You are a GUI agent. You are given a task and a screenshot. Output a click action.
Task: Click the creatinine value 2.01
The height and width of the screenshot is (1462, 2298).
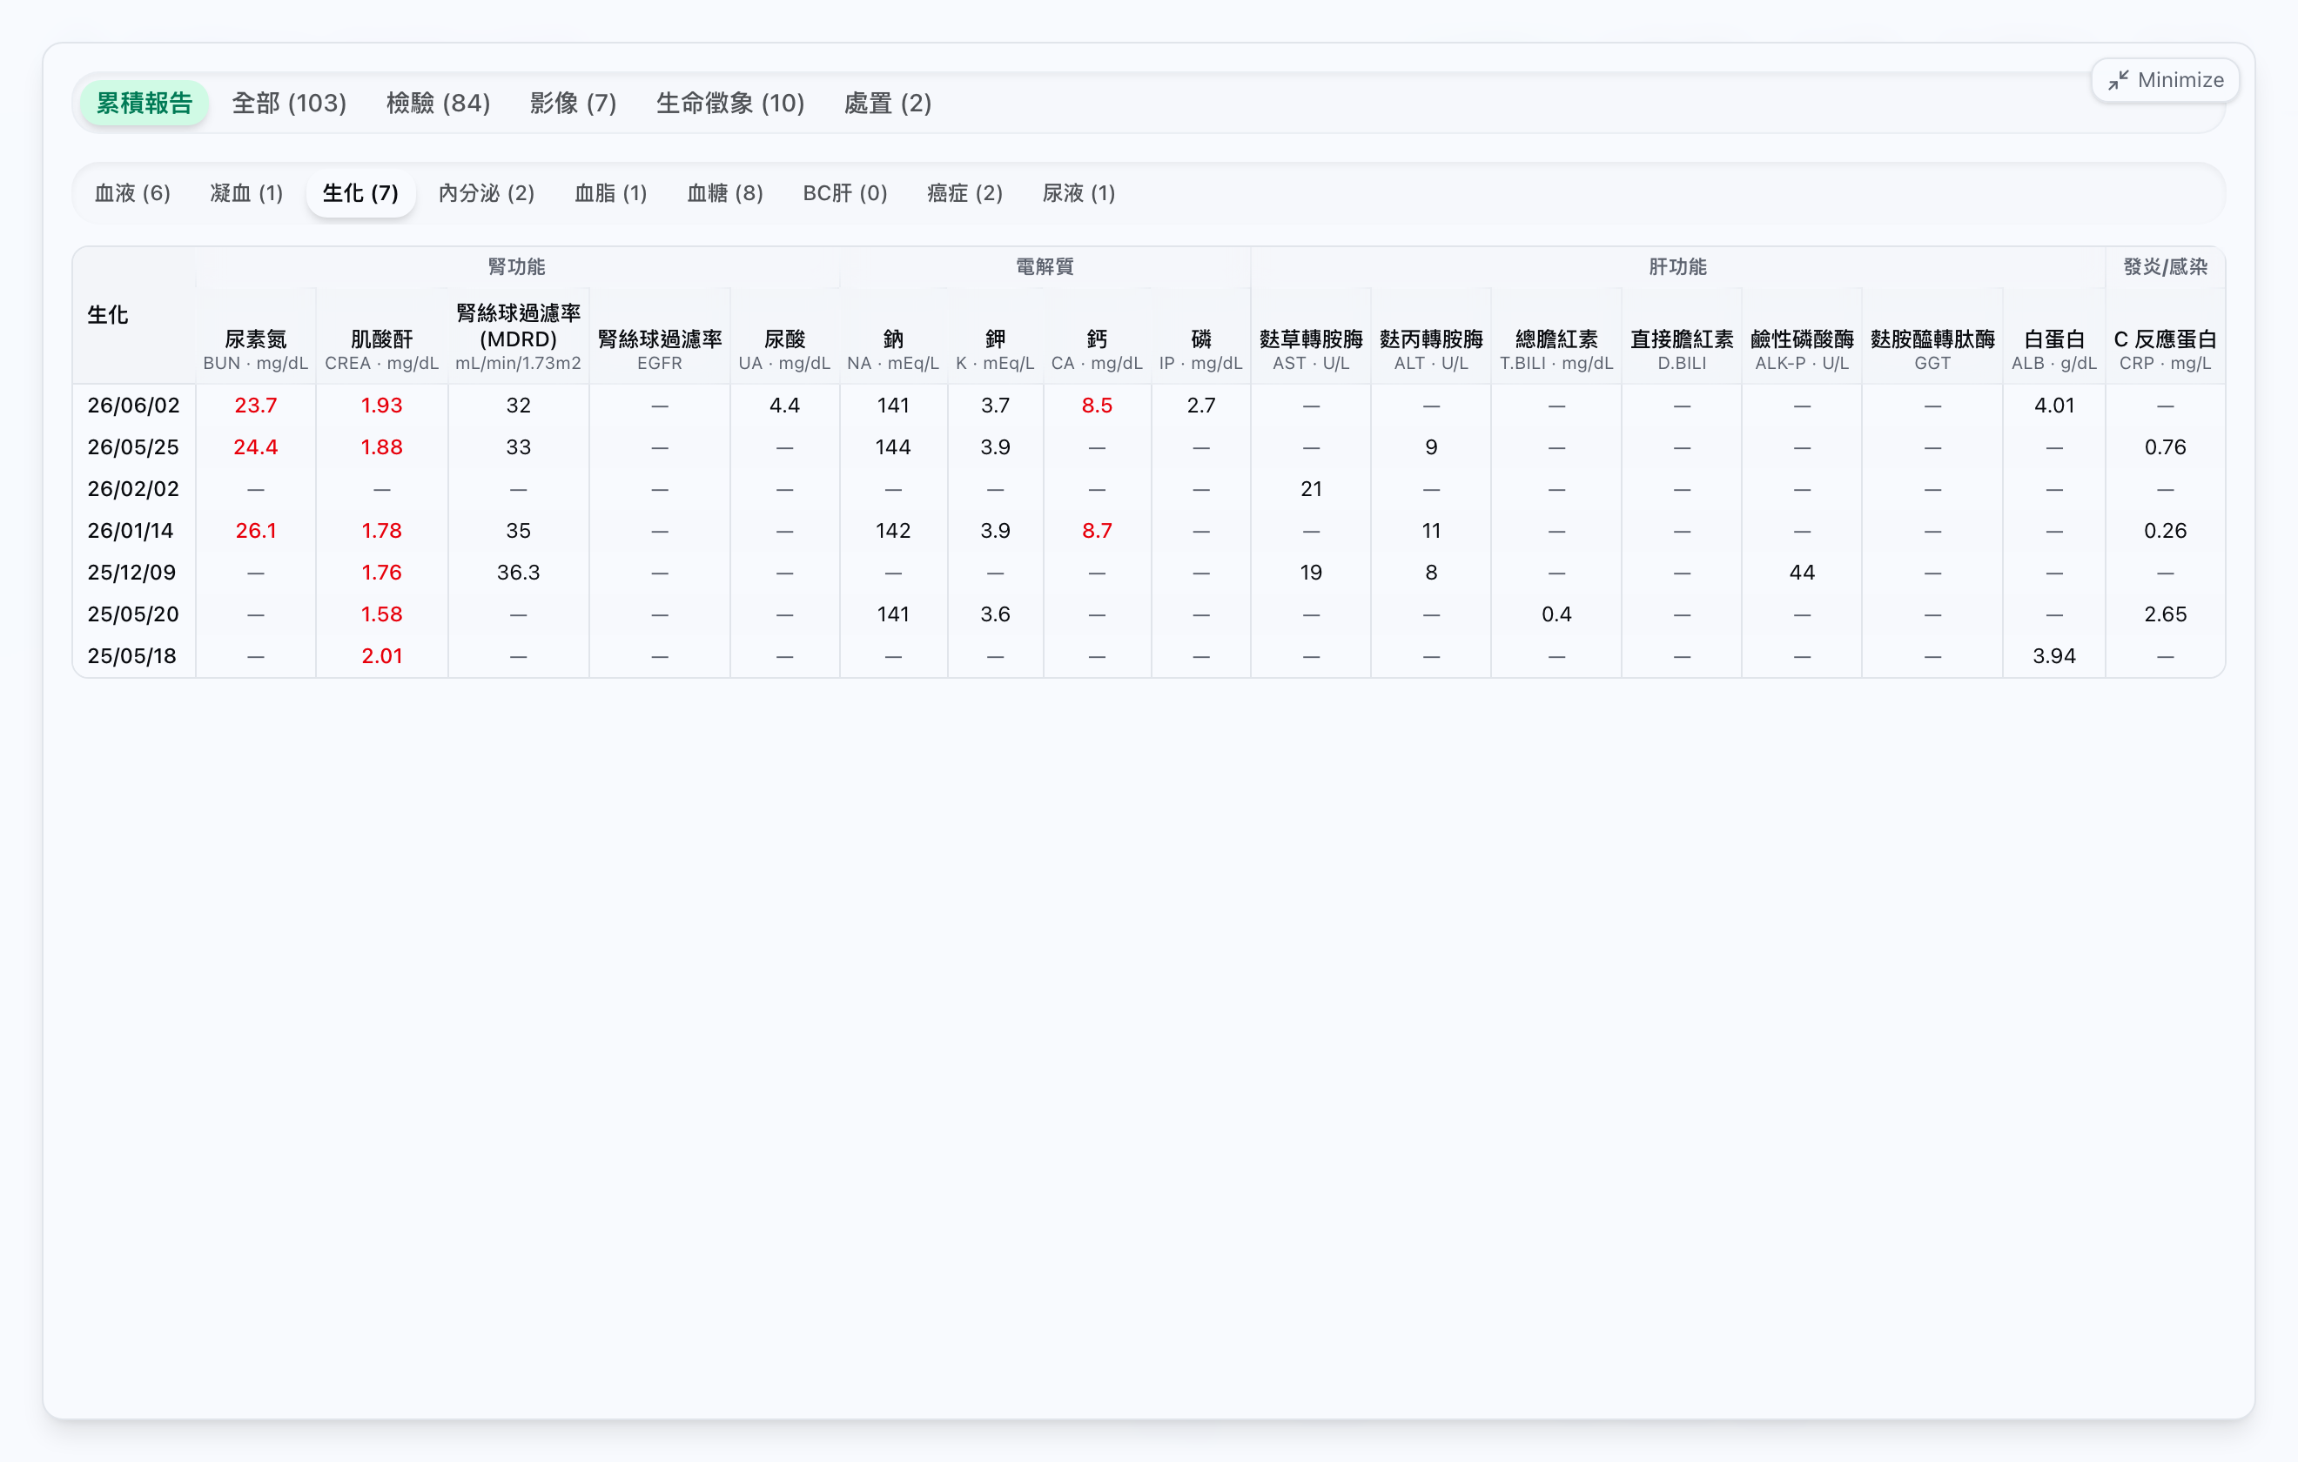tap(382, 656)
